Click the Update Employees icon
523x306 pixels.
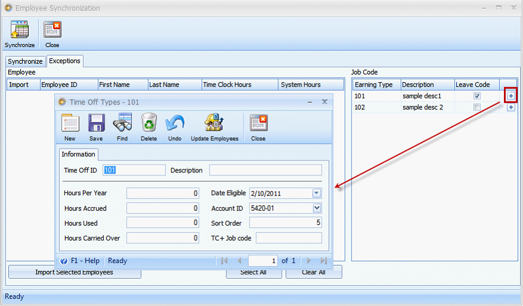pos(214,122)
